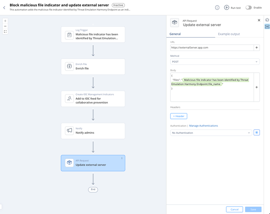Screen dimensions: 270x214
Task: Open the Method POST dropdown
Action: pyautogui.click(x=215, y=62)
